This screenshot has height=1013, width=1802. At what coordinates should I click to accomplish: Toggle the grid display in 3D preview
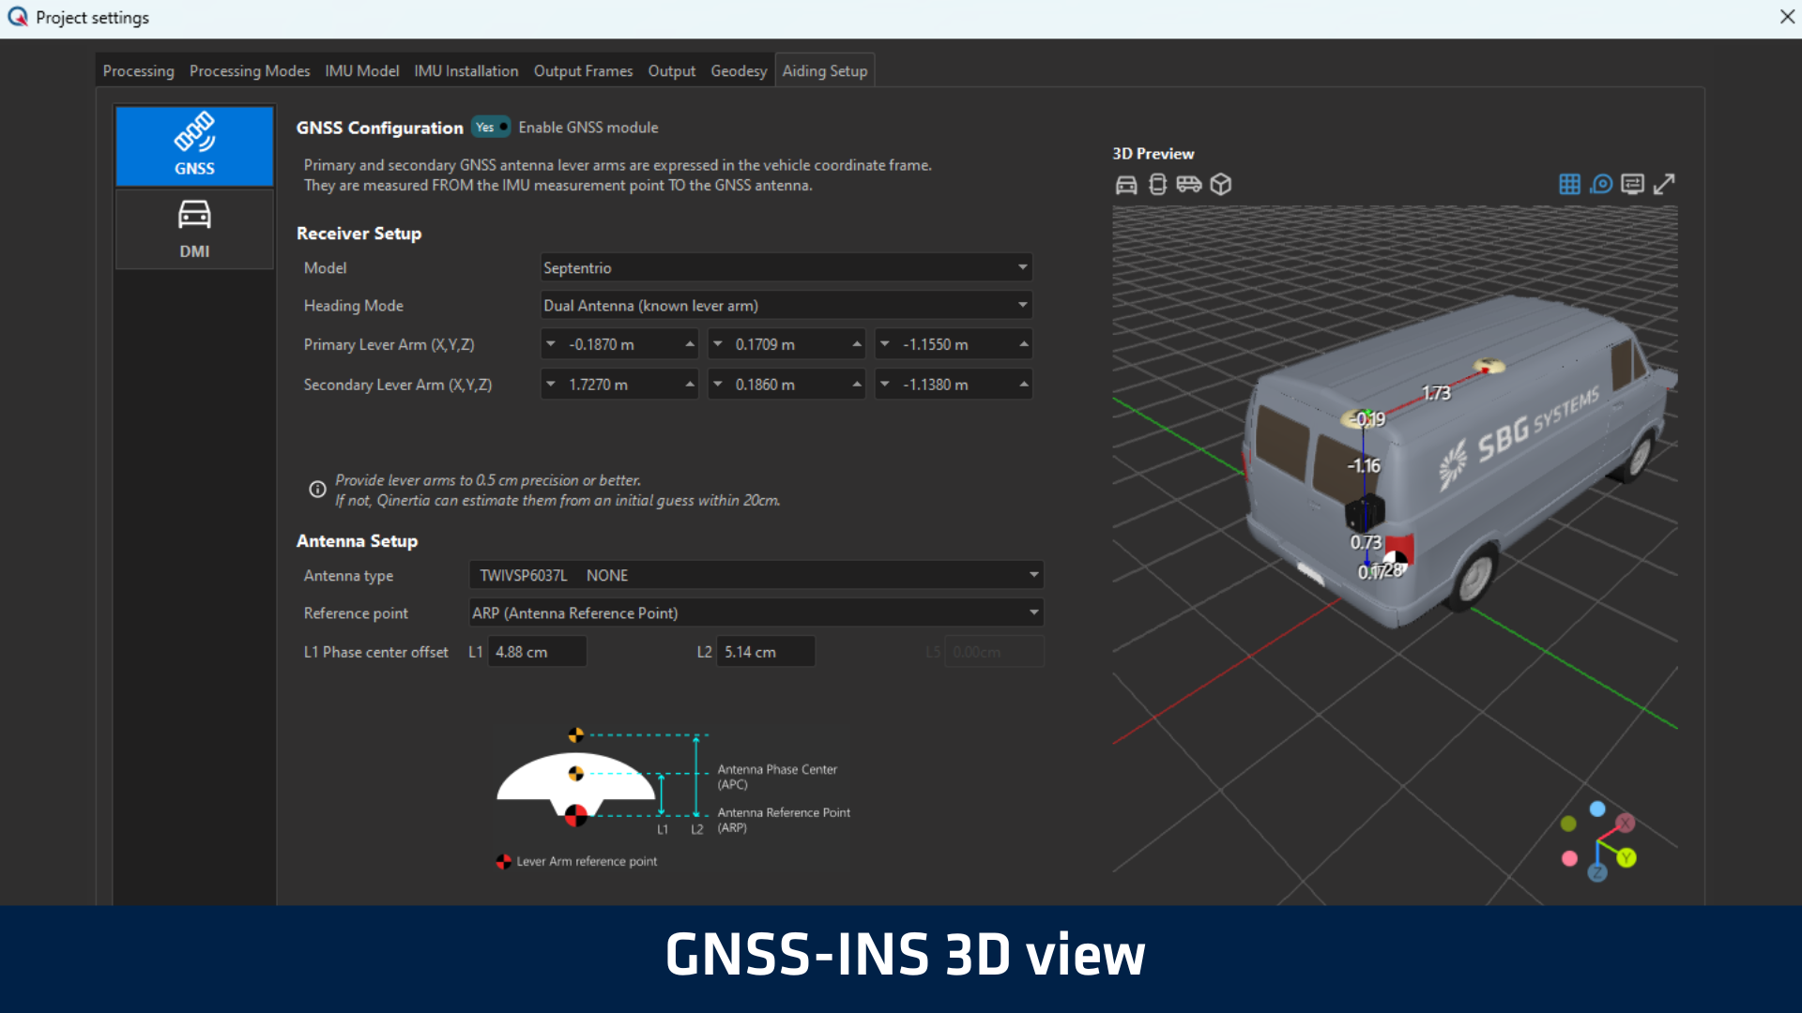tap(1569, 185)
